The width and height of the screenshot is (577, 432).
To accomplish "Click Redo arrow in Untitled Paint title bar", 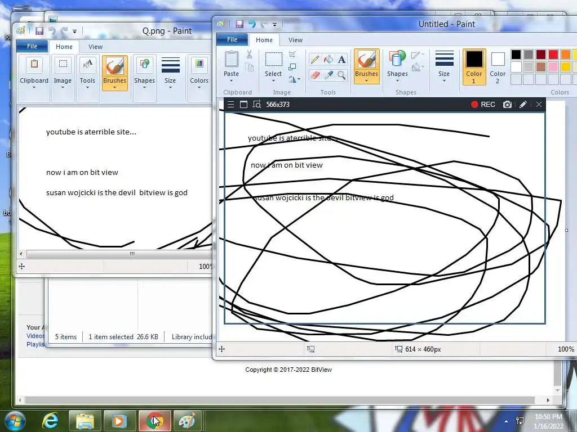I will [x=264, y=24].
